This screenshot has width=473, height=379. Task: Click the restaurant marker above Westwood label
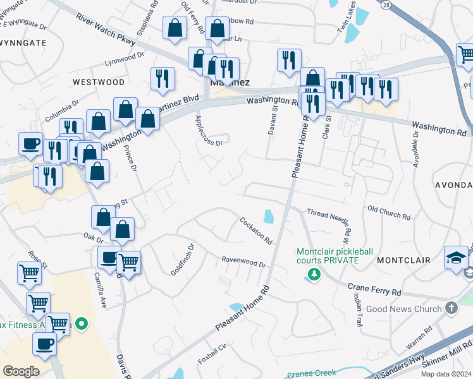click(163, 78)
